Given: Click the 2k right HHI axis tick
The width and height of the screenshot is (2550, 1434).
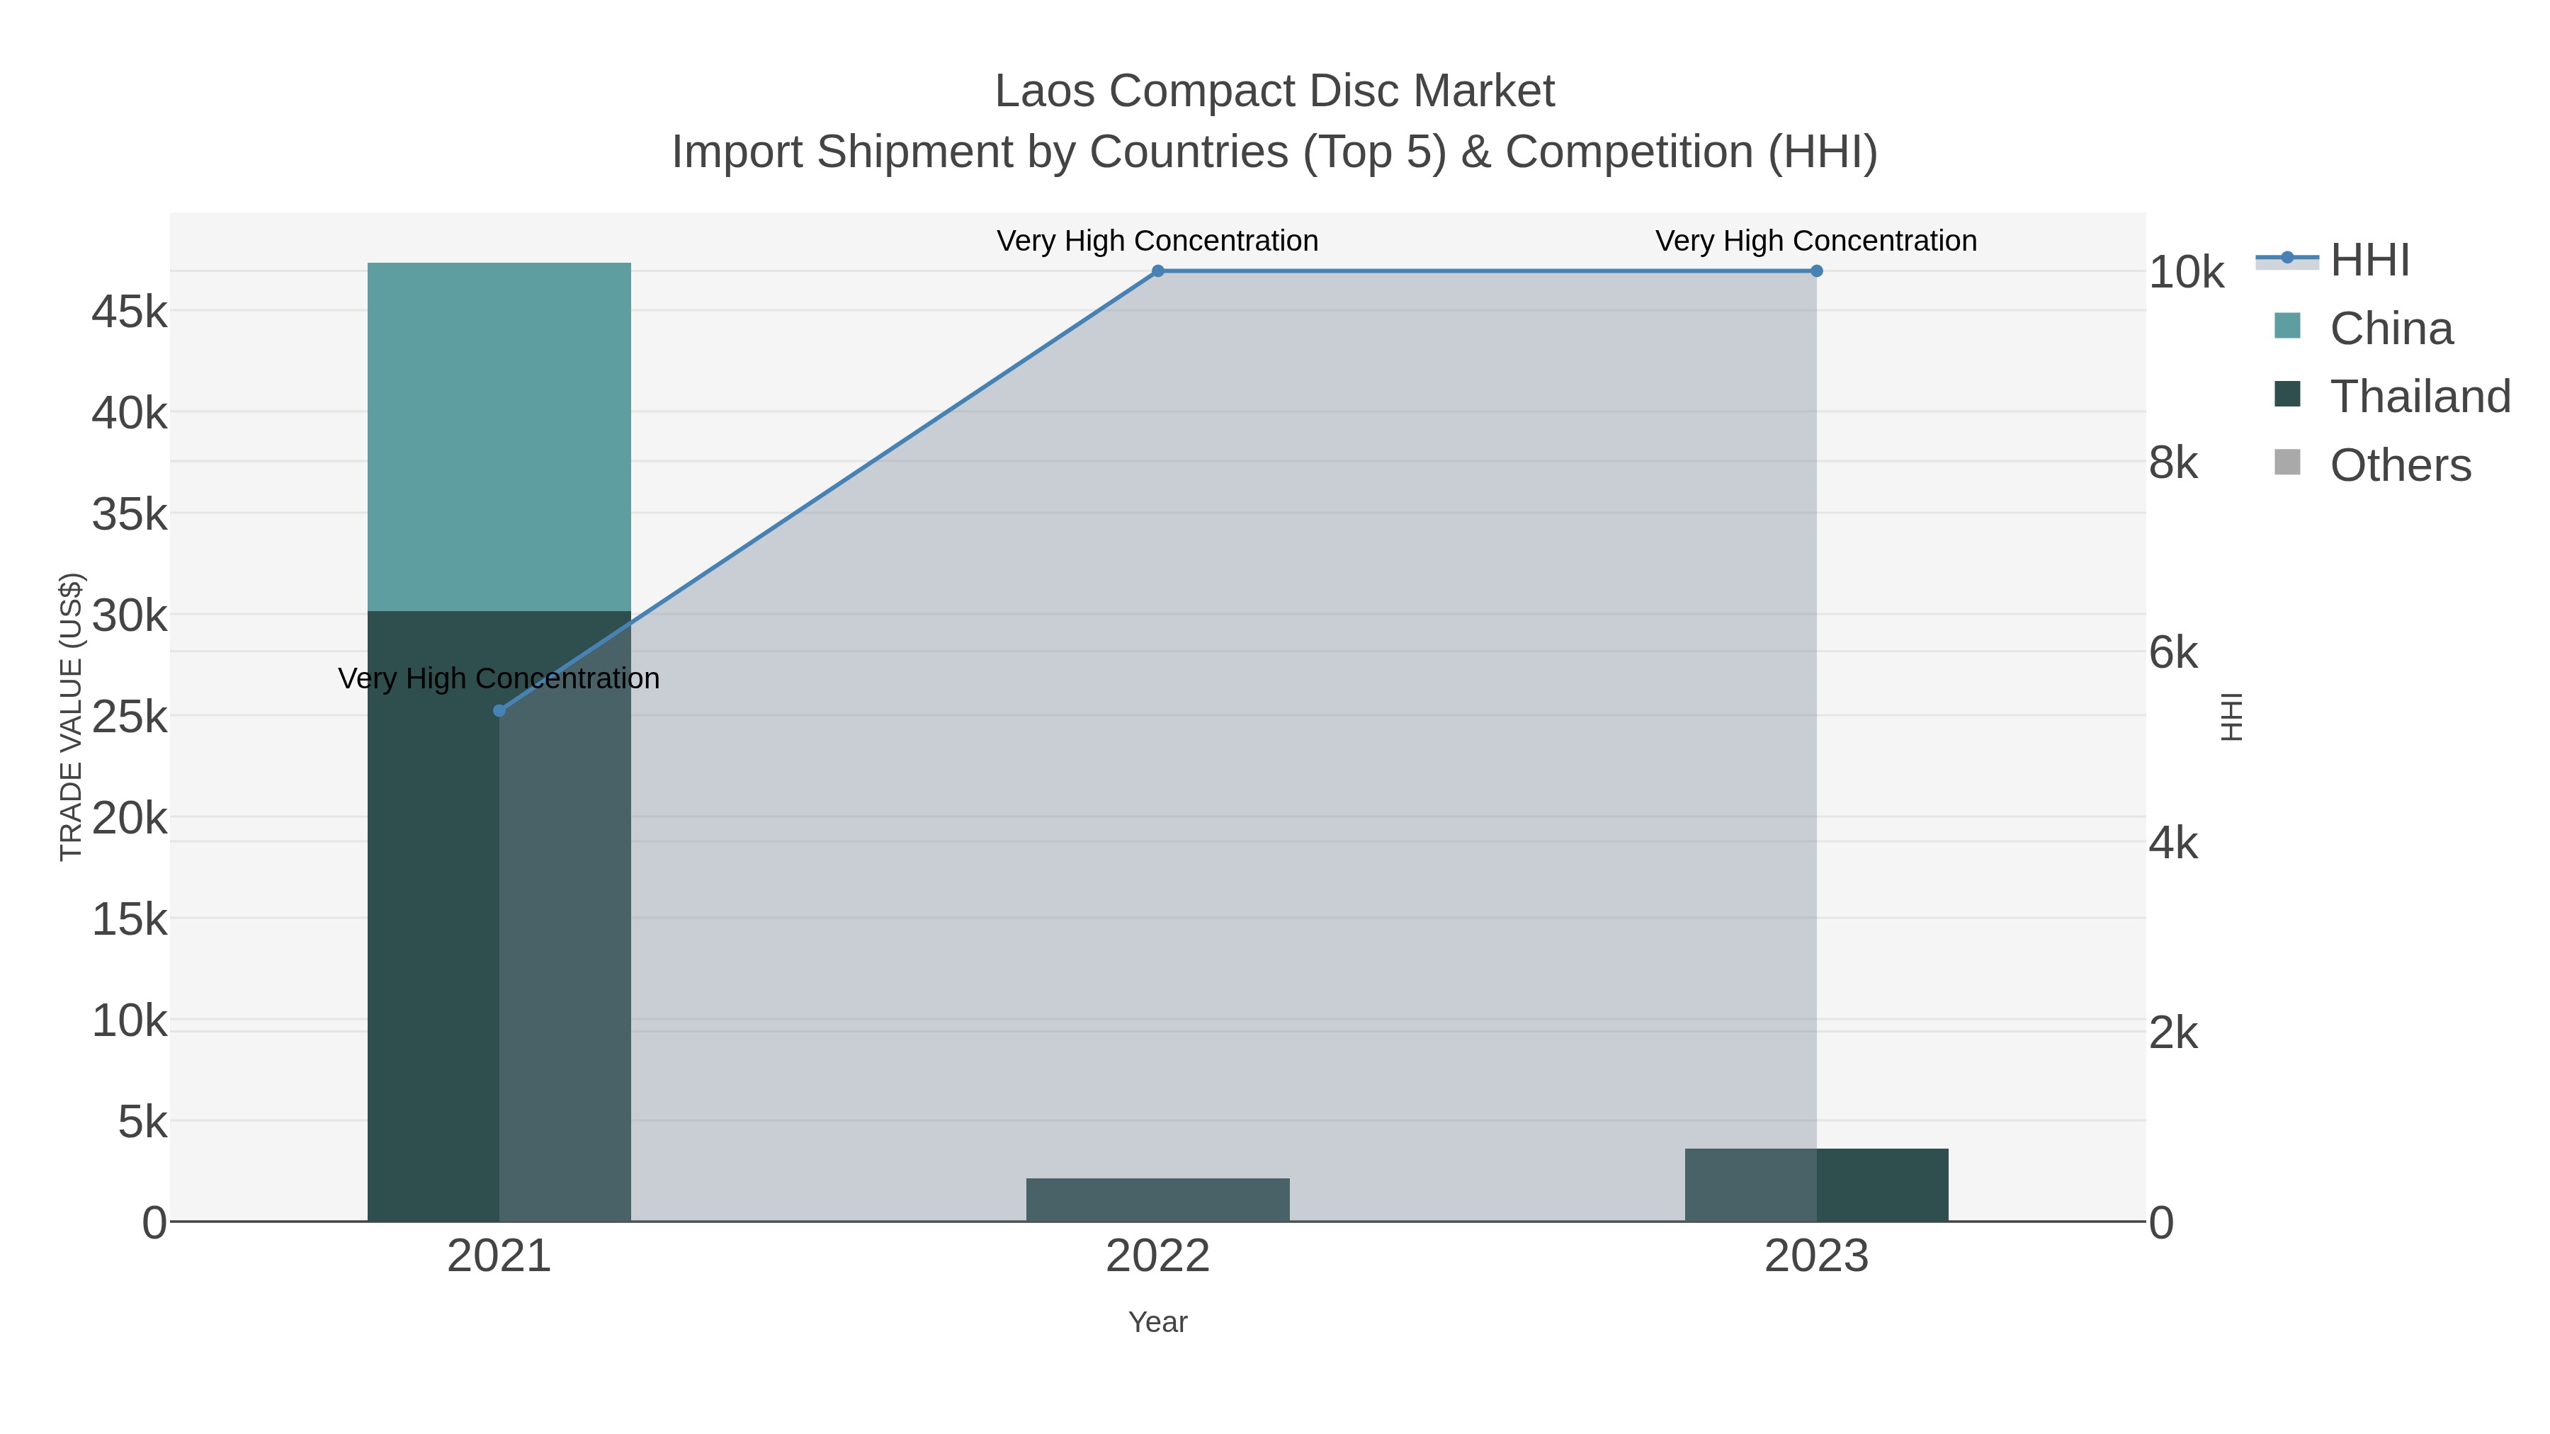Looking at the screenshot, I should coord(2174,1034).
